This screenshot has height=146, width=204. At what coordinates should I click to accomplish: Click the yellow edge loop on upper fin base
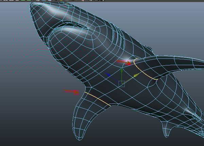(x=144, y=69)
